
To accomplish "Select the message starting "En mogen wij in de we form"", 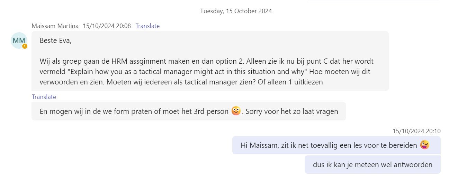I will (134, 111).
